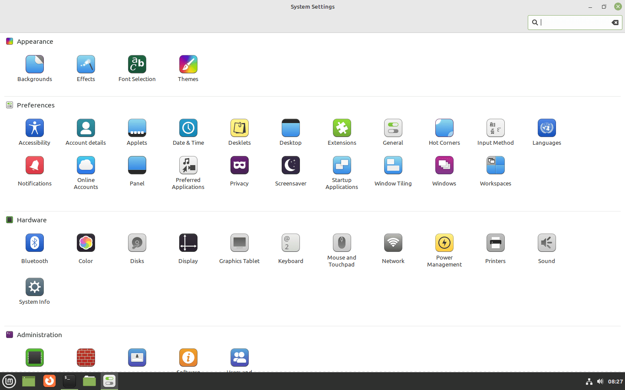
Task: Clear the search field using its erase icon
Action: (615, 22)
